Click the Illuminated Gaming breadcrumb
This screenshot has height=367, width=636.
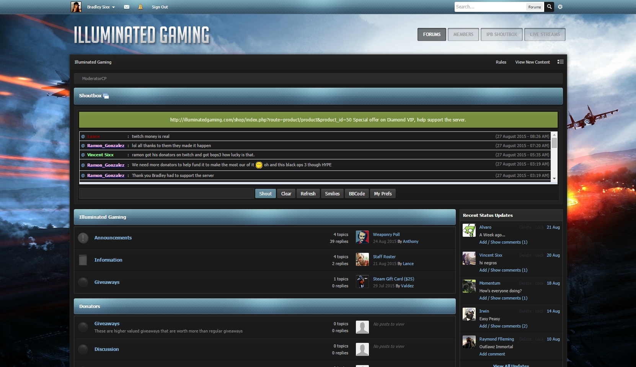[93, 62]
